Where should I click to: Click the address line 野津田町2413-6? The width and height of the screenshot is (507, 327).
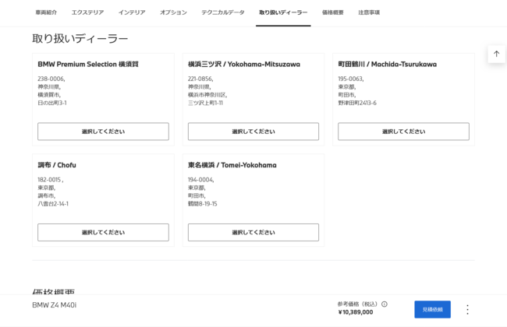[x=357, y=103]
